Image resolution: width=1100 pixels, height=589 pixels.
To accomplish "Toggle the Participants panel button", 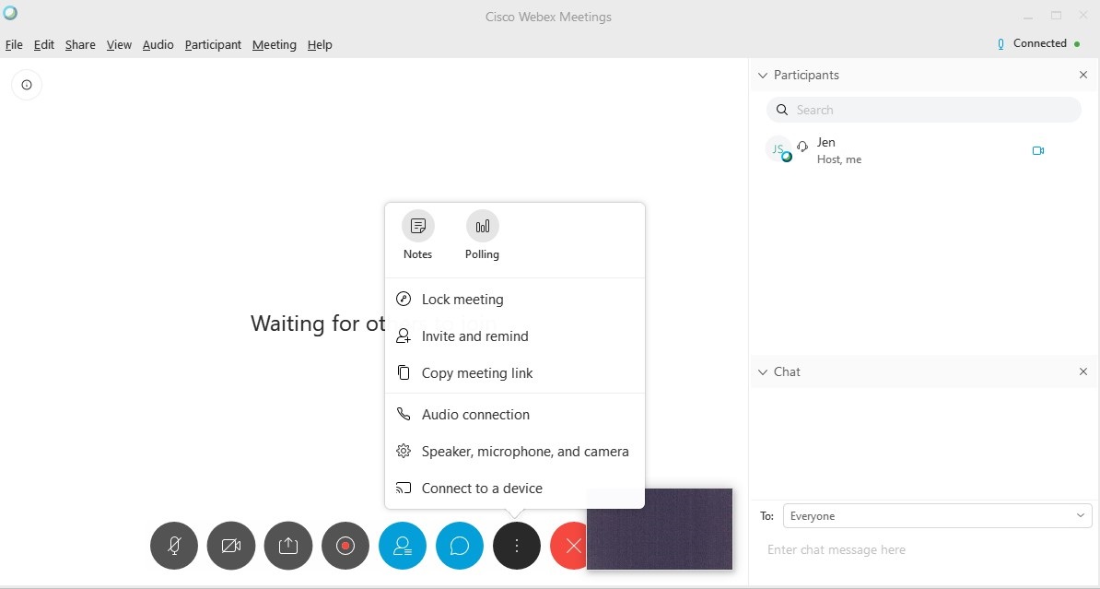I will click(403, 546).
